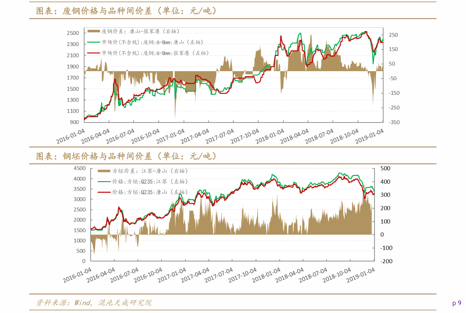Click left axis value '2300' in 废钢 chart
Image resolution: width=466 pixels, height=313 pixels.
click(x=73, y=44)
